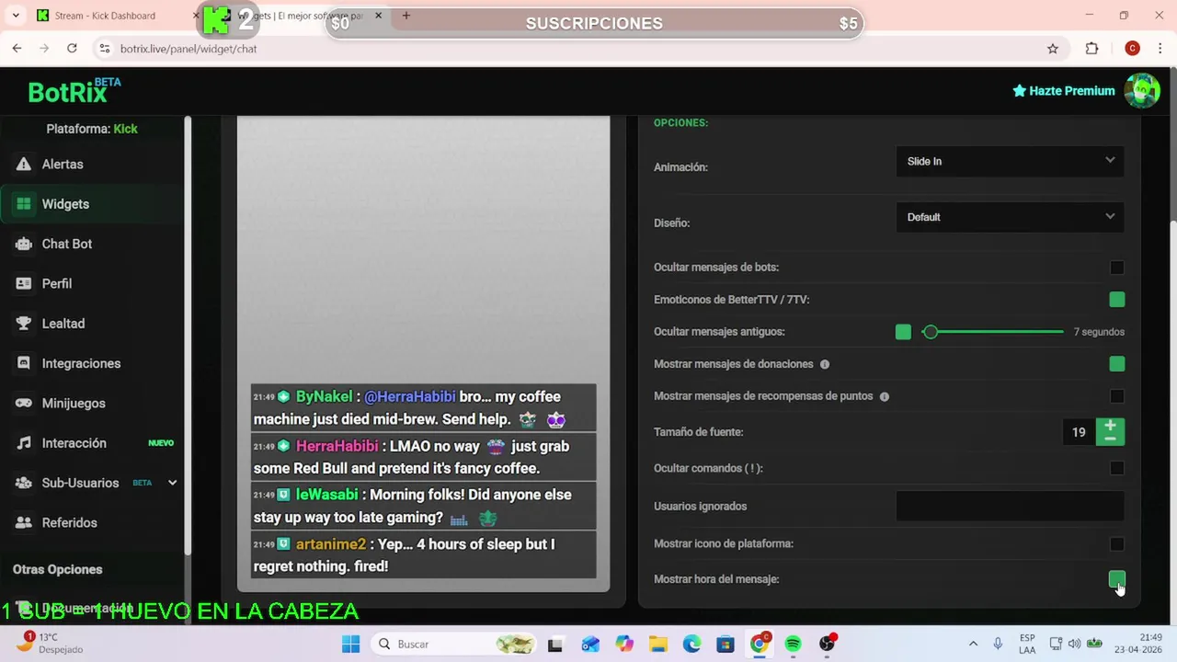The width and height of the screenshot is (1177, 662).
Task: Click the info icon beside donaciones option
Action: tap(825, 364)
